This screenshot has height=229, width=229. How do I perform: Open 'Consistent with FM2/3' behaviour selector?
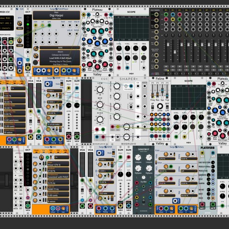click(58, 176)
